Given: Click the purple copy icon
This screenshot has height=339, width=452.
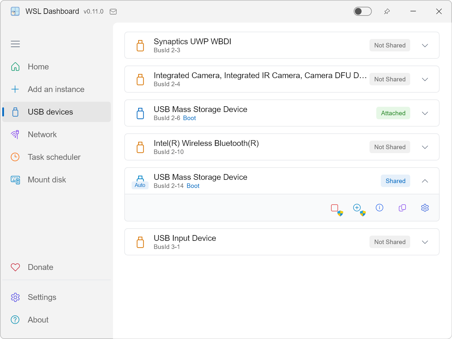Looking at the screenshot, I should pos(402,208).
